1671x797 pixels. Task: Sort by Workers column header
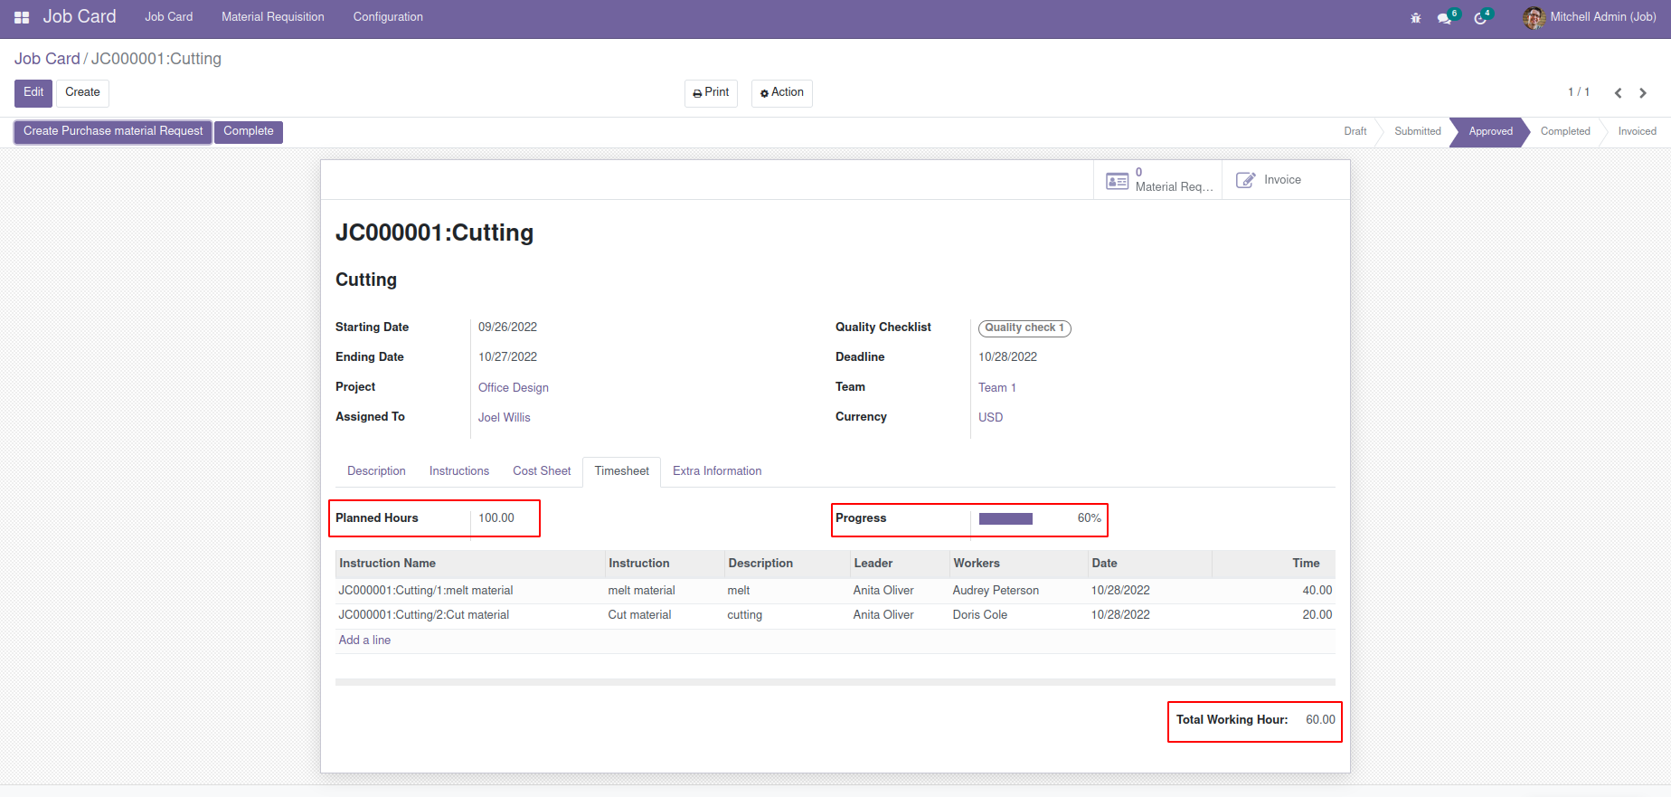[x=1018, y=564]
